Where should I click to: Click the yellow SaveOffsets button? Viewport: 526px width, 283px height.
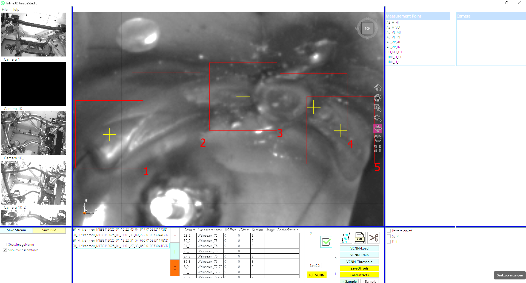tap(359, 268)
